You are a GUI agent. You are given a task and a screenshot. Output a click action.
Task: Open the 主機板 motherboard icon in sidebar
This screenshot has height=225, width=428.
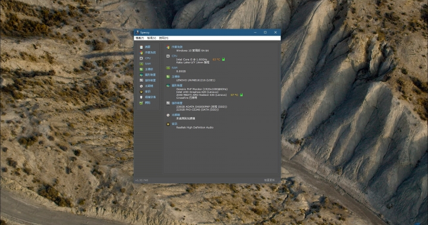(141, 69)
